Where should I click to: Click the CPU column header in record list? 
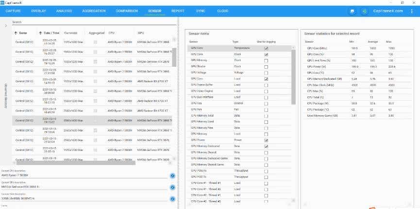[111, 33]
